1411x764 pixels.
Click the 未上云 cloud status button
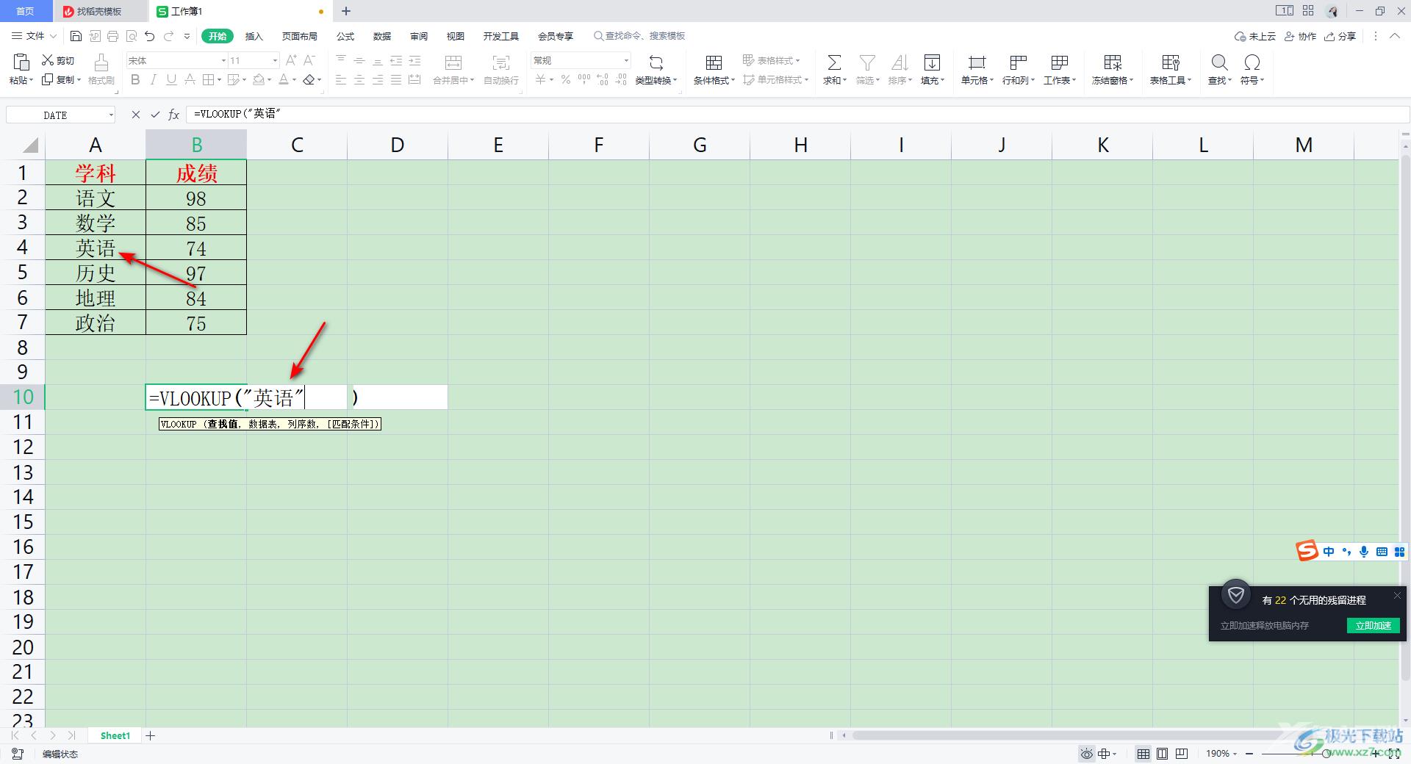pos(1255,36)
